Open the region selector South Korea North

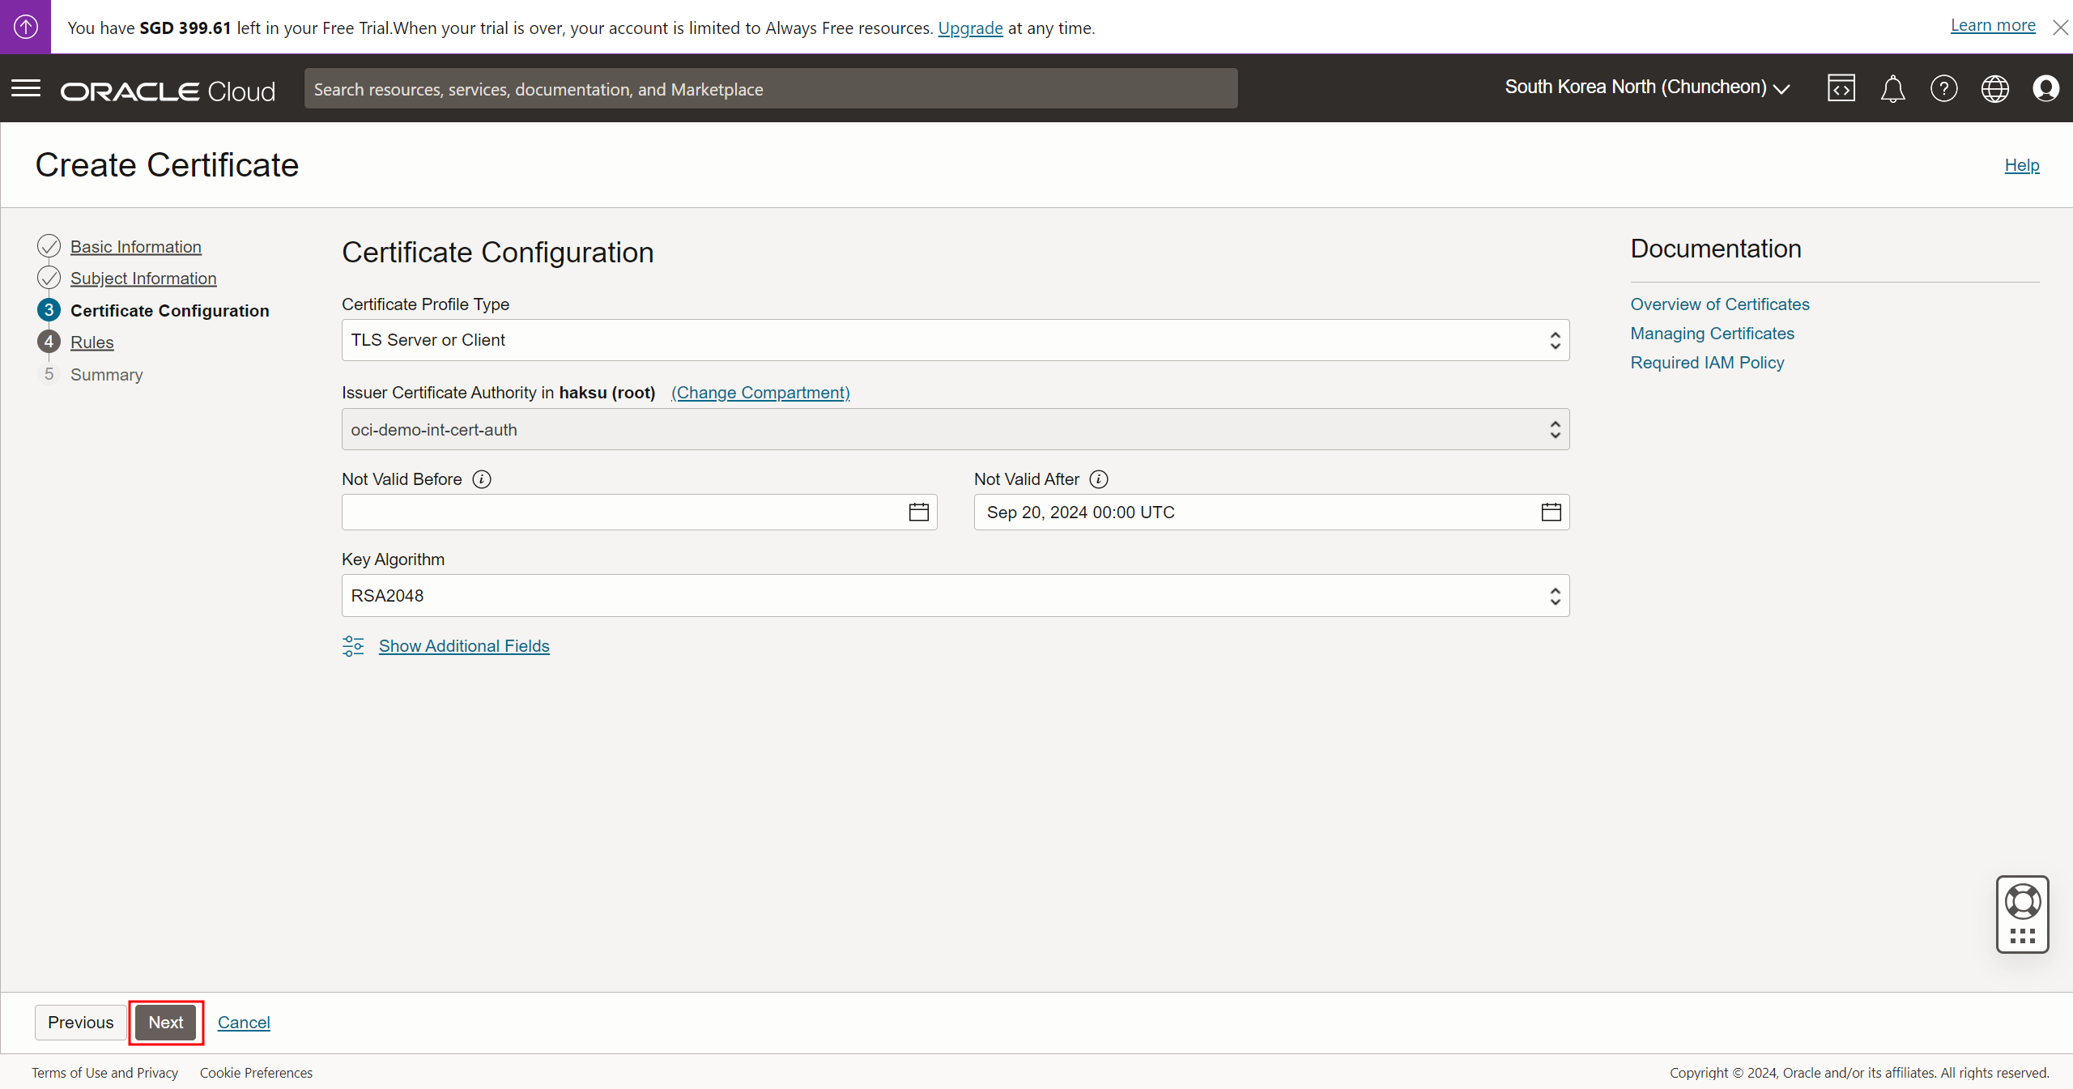click(x=1646, y=87)
